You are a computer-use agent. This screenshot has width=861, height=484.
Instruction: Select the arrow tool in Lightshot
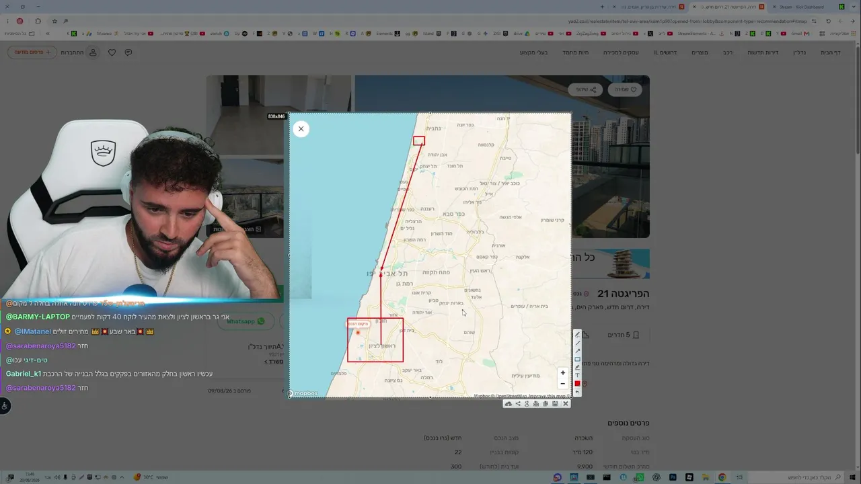(577, 351)
